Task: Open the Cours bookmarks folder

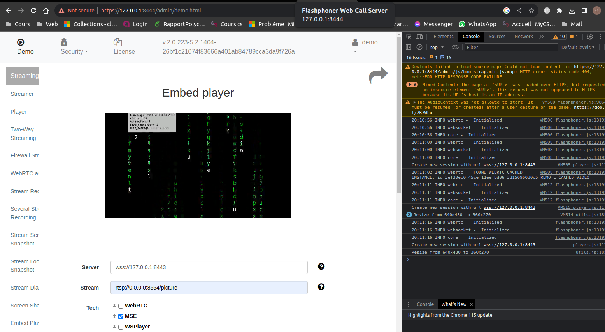Action: (x=18, y=24)
